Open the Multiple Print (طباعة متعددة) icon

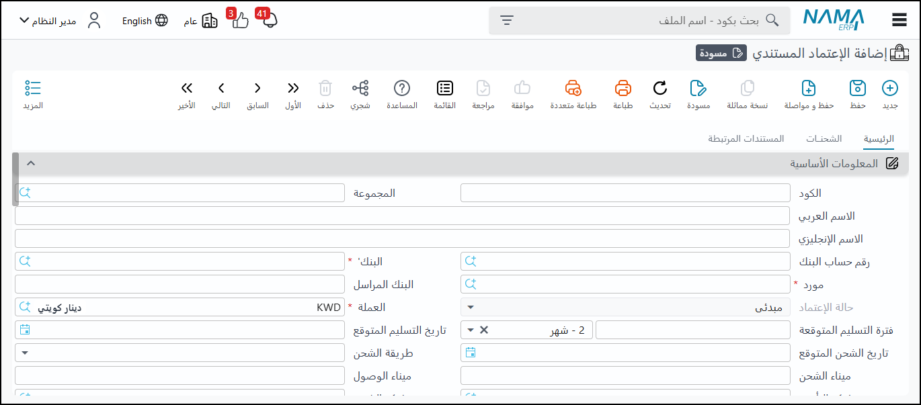pos(573,89)
